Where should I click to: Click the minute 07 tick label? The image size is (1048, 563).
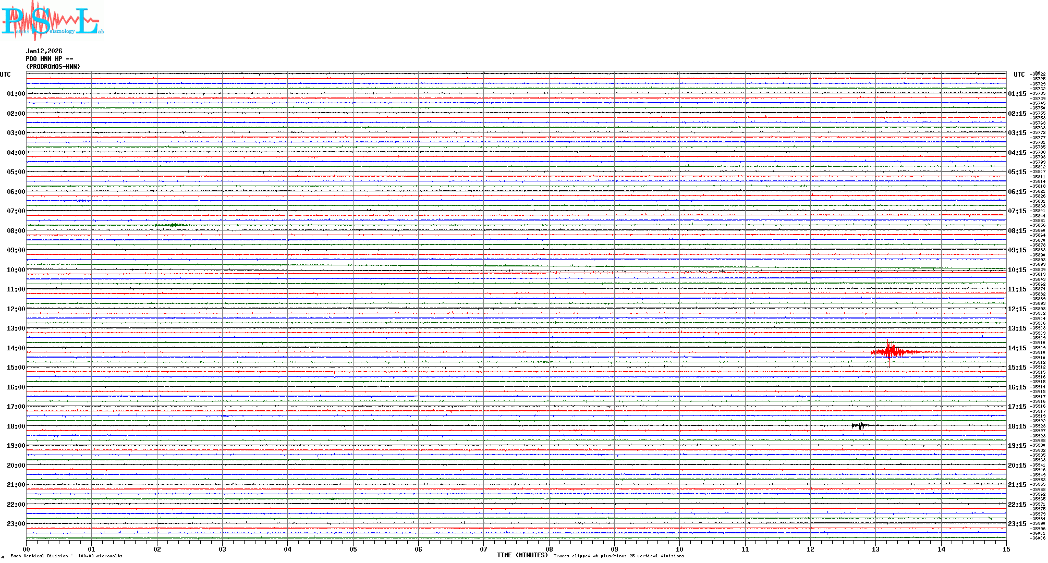pyautogui.click(x=483, y=549)
